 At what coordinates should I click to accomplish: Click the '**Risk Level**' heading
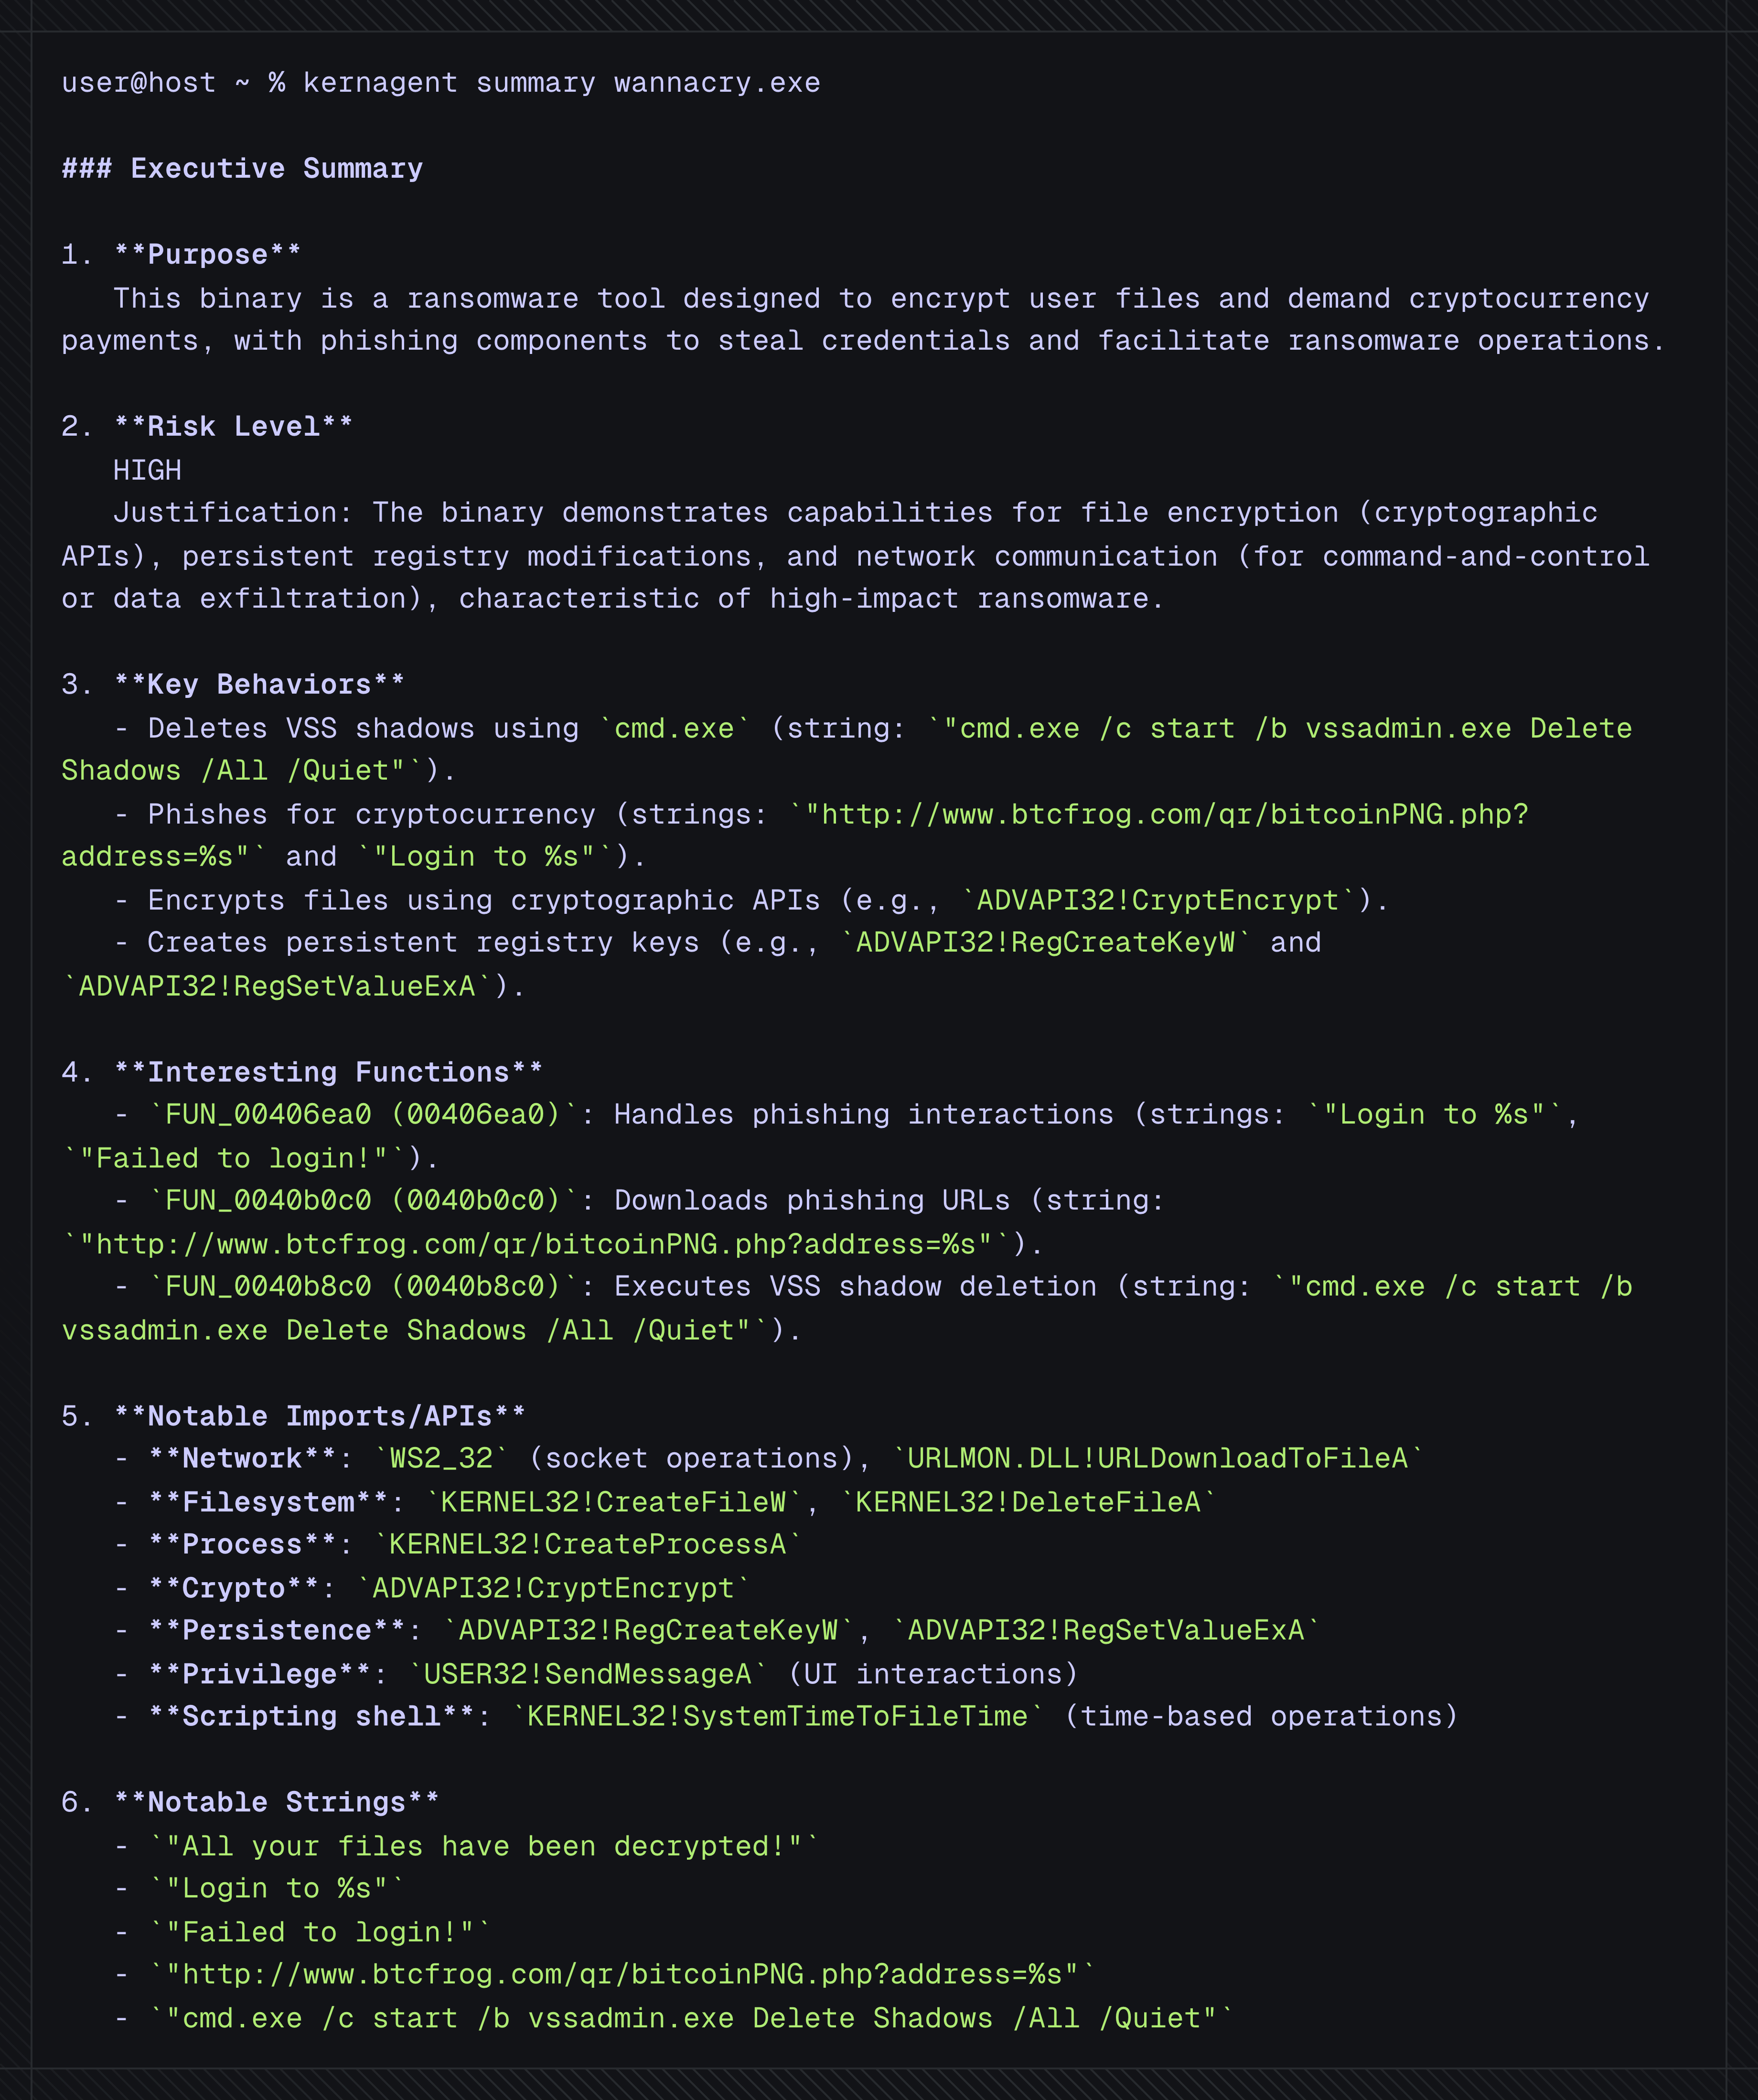[233, 427]
